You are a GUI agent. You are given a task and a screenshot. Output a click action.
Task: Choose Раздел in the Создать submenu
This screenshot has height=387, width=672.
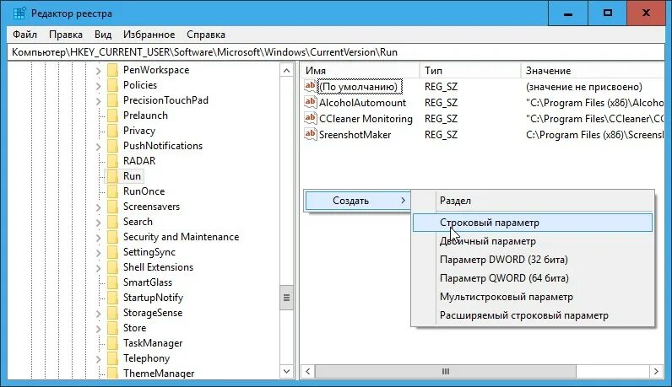(533, 201)
